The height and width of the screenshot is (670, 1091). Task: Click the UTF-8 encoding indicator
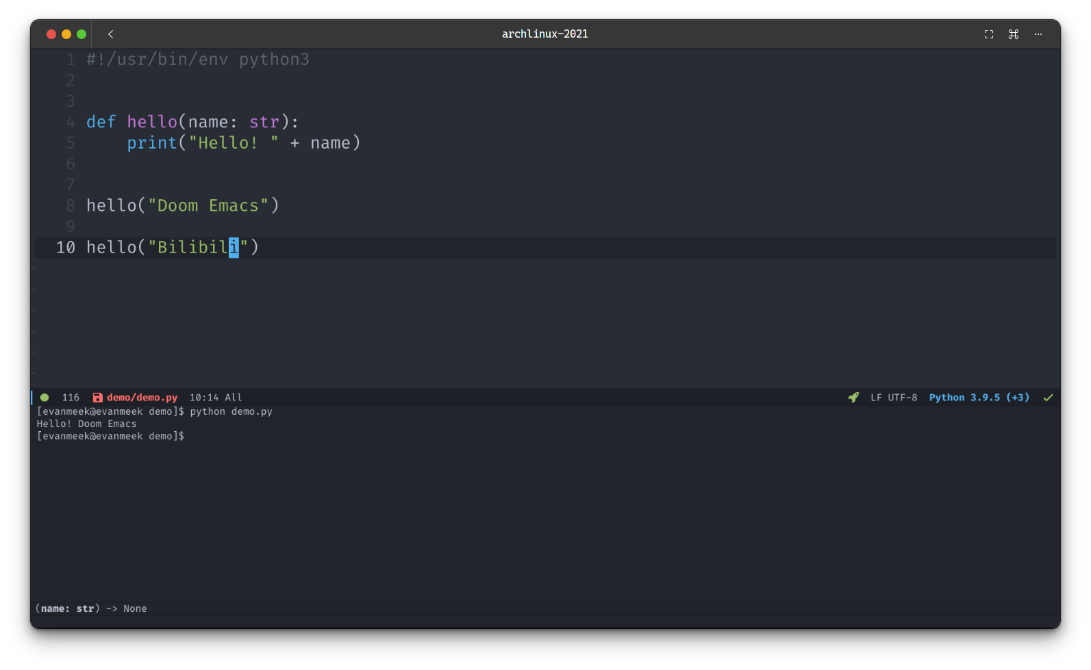(x=903, y=398)
